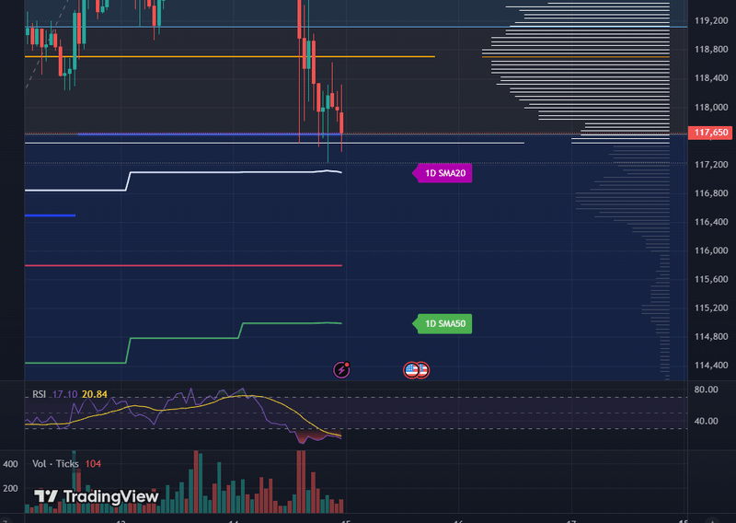Open the left US flag economic event
The height and width of the screenshot is (523, 736).
(x=411, y=370)
